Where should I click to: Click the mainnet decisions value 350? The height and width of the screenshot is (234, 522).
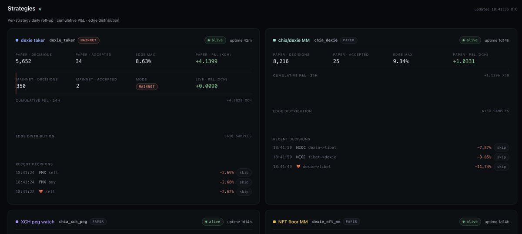tap(21, 86)
